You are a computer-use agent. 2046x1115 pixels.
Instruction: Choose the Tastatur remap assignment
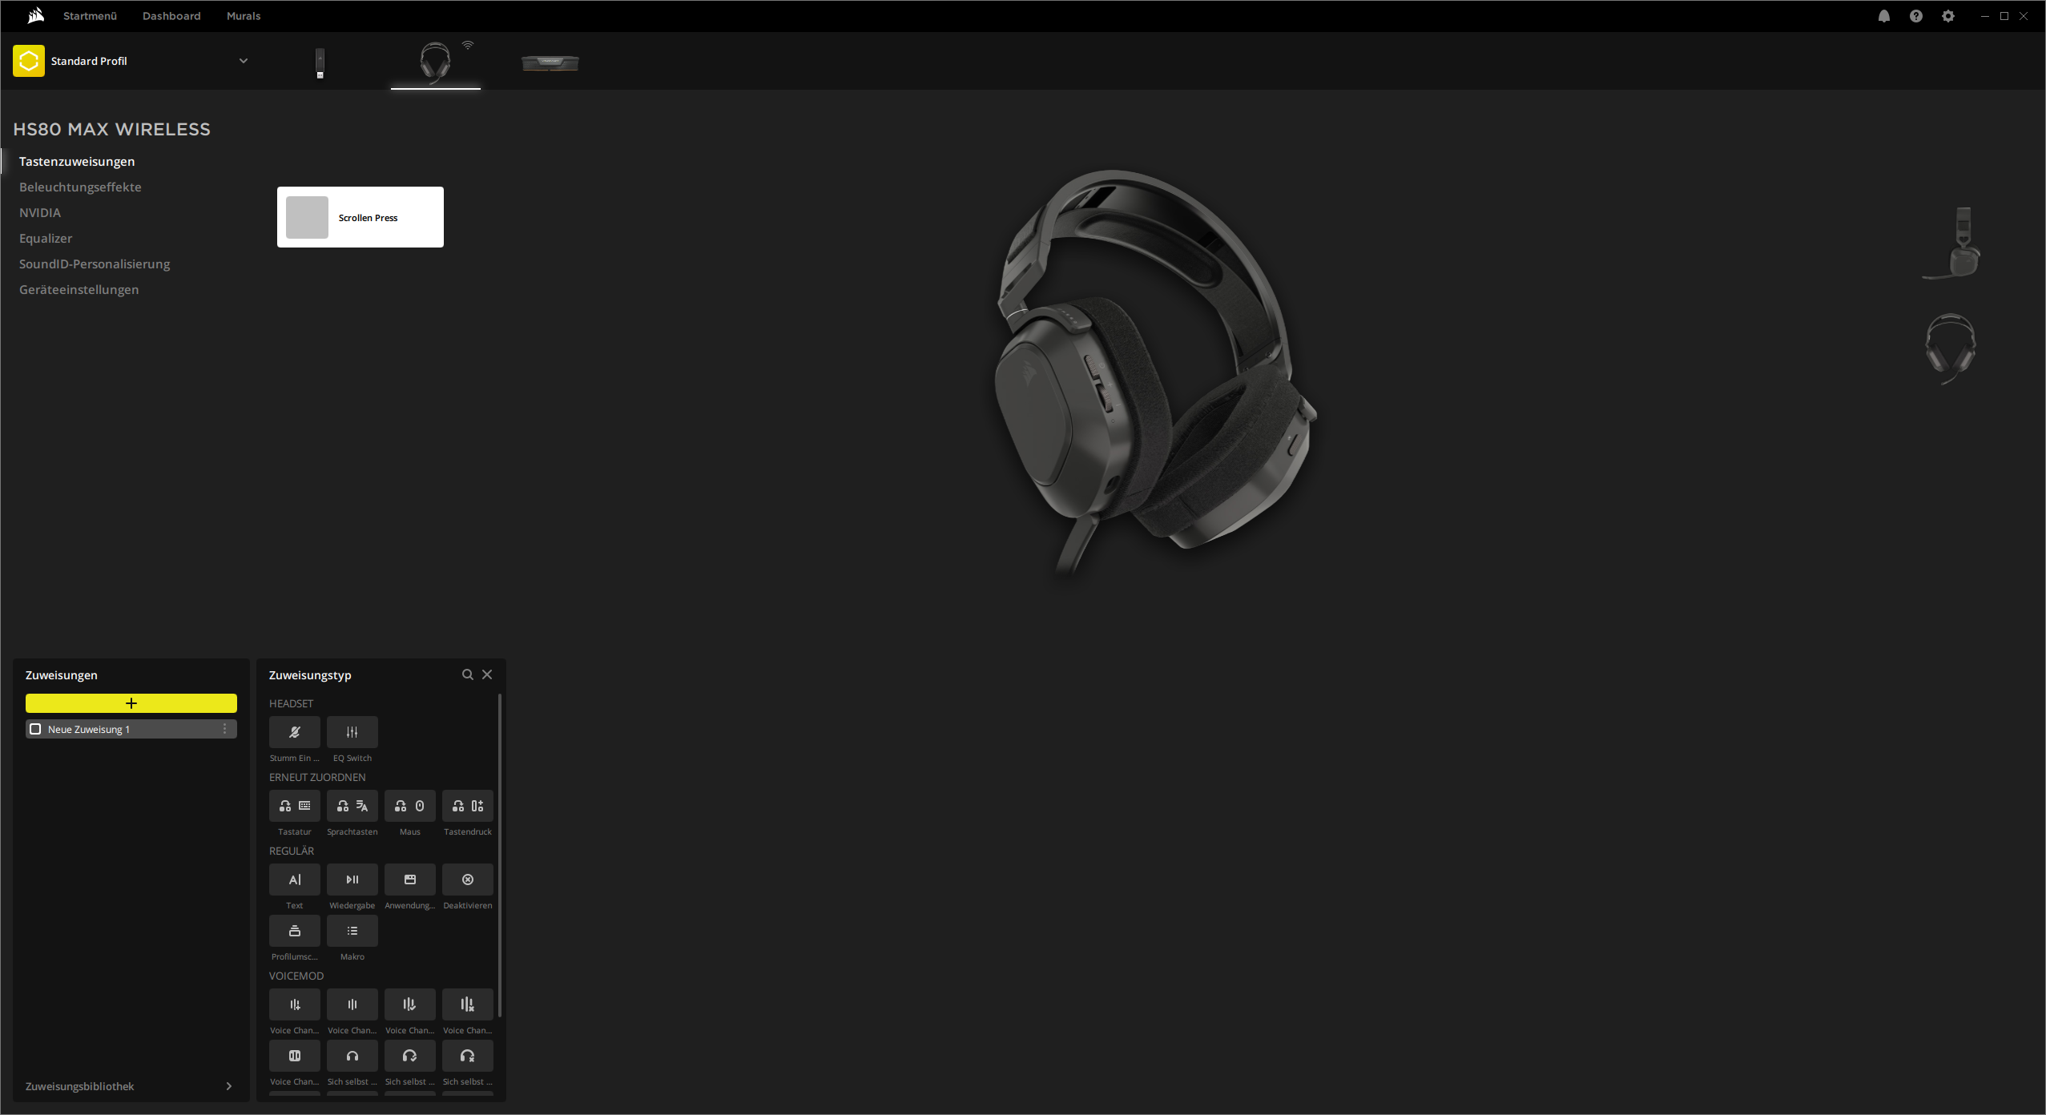[294, 806]
